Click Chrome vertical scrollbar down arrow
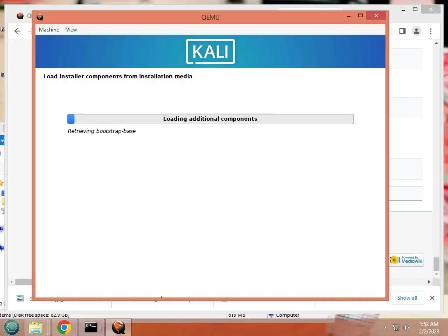This screenshot has width=448, height=336. coord(436,274)
